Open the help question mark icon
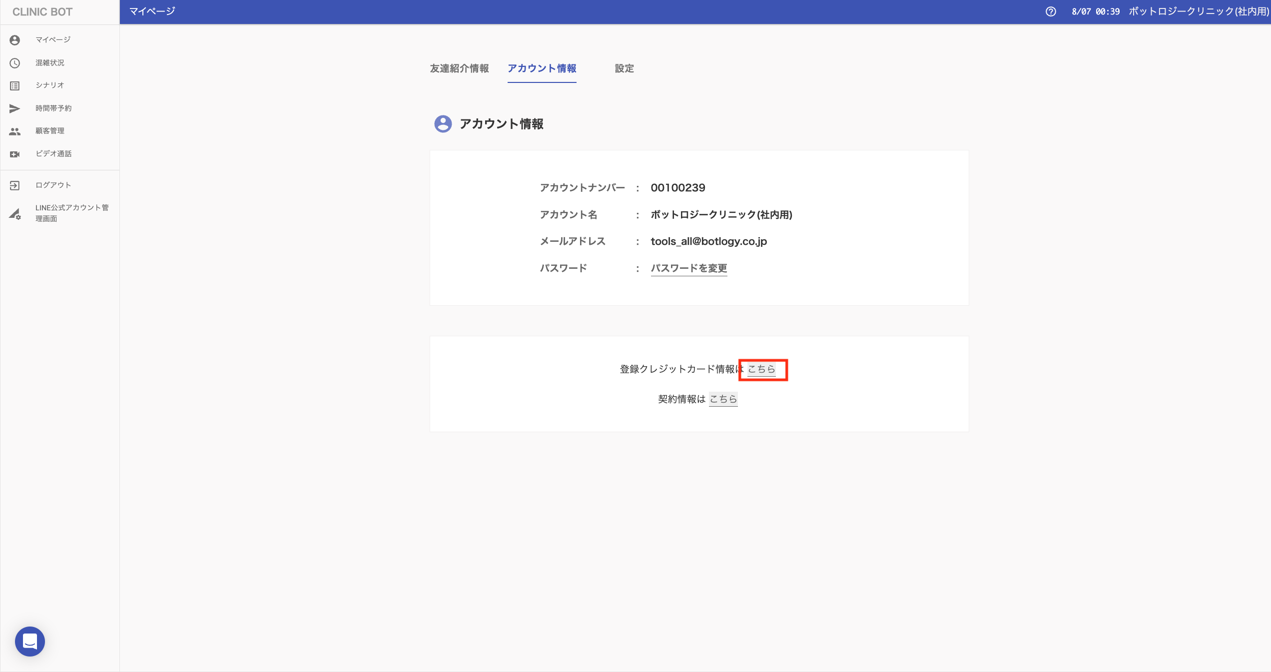Image resolution: width=1271 pixels, height=672 pixels. pyautogui.click(x=1051, y=11)
